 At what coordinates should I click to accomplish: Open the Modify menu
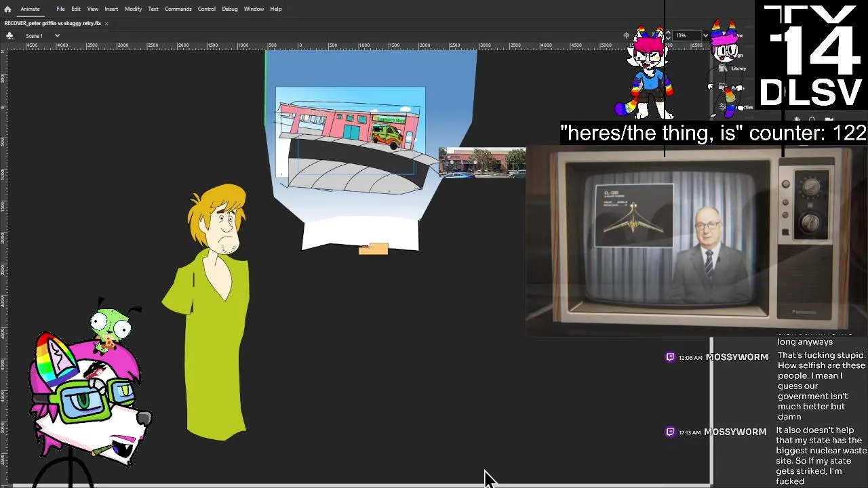pos(133,9)
